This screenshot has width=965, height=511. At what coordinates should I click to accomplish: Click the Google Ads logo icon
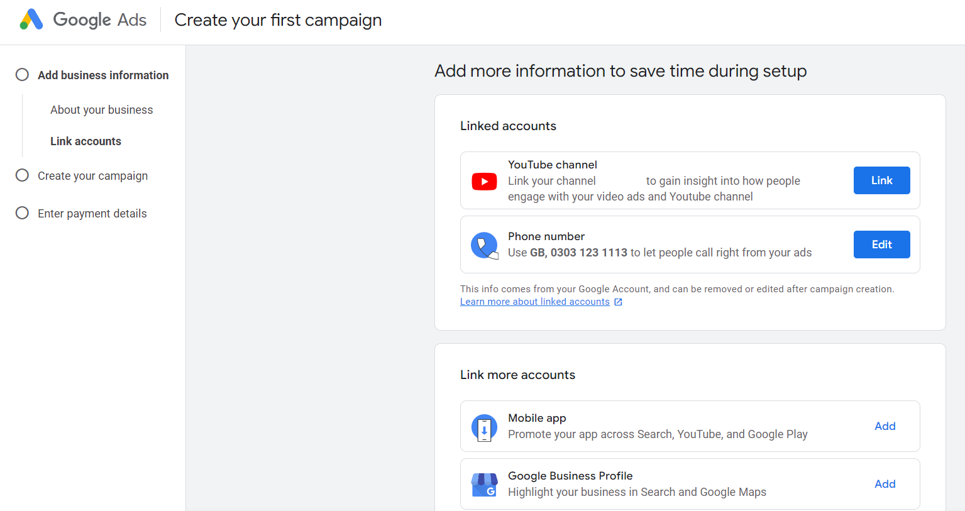31,19
